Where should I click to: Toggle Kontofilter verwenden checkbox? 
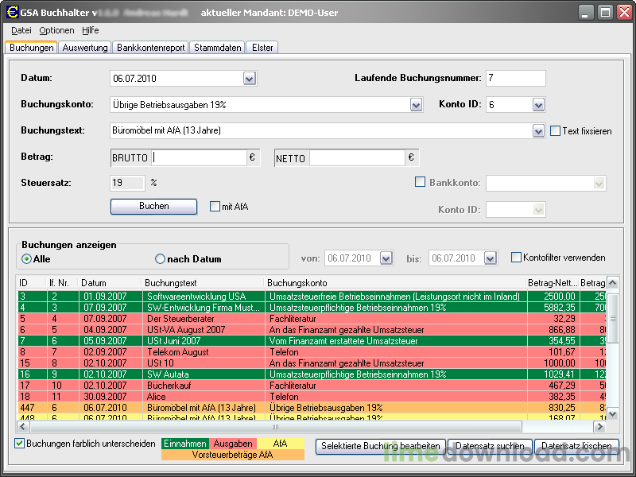tap(516, 258)
